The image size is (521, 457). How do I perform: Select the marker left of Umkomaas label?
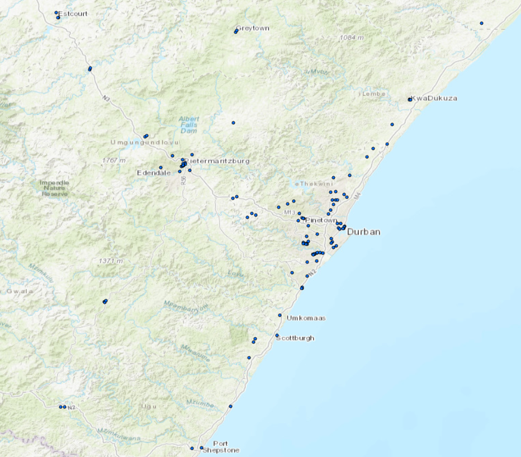tap(280, 315)
